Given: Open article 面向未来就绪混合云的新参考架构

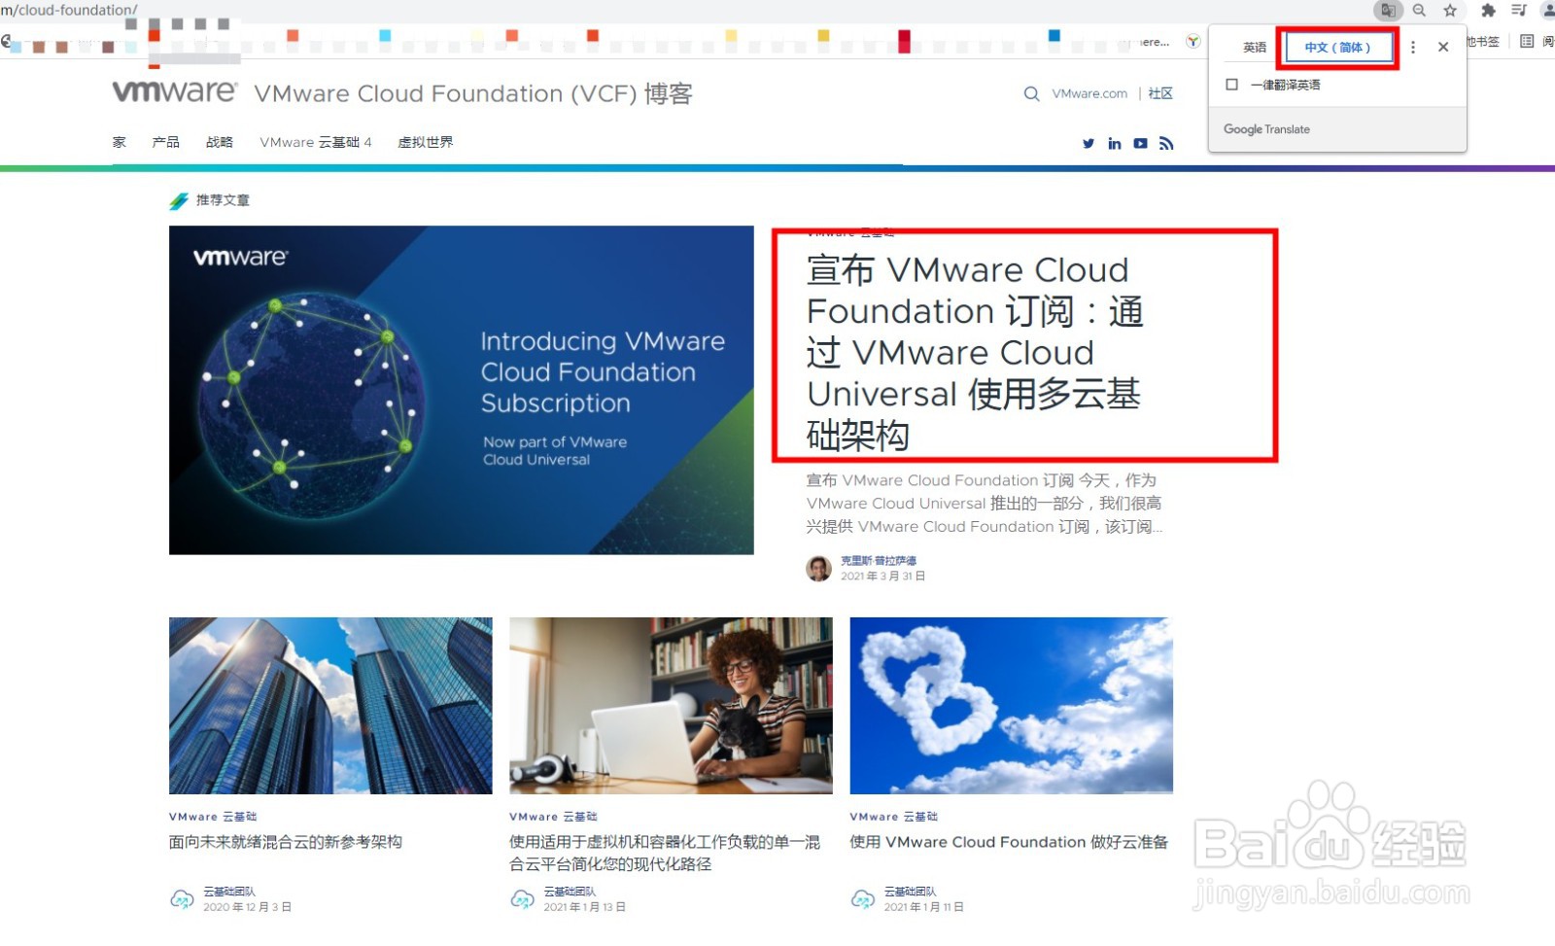Looking at the screenshot, I should coord(286,842).
